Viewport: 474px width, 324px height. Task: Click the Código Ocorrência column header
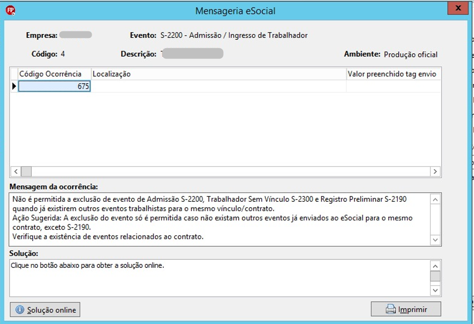tap(54, 74)
